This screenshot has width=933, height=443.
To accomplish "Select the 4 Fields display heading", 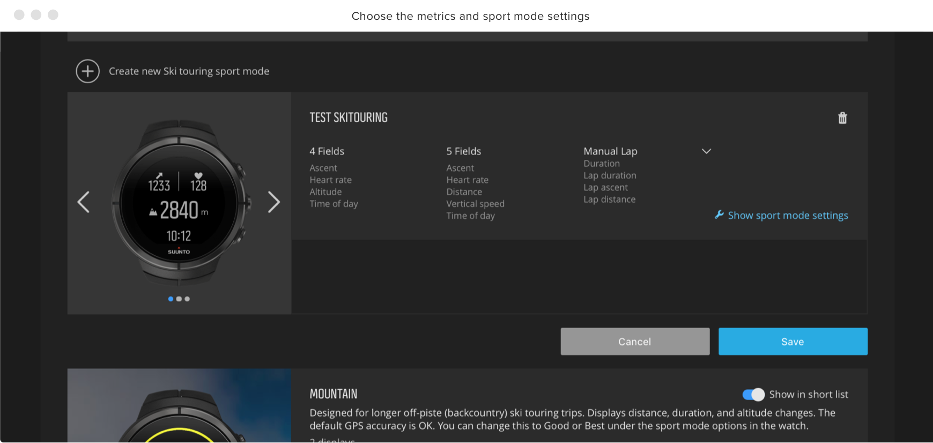I will 327,151.
